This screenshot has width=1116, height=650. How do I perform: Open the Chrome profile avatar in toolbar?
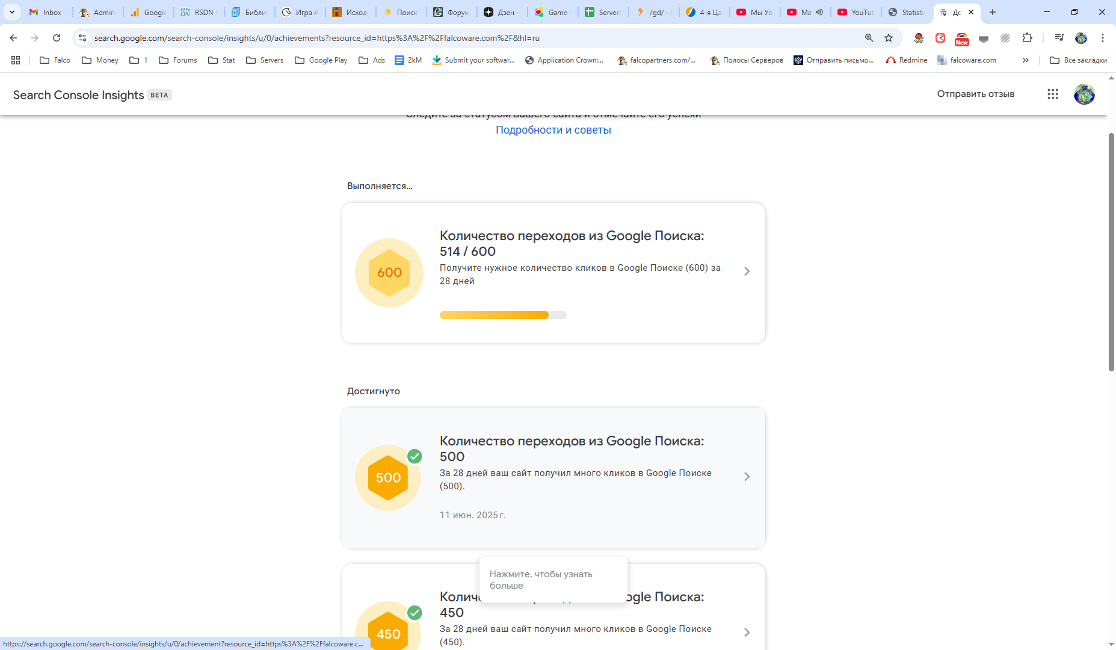tap(1081, 38)
